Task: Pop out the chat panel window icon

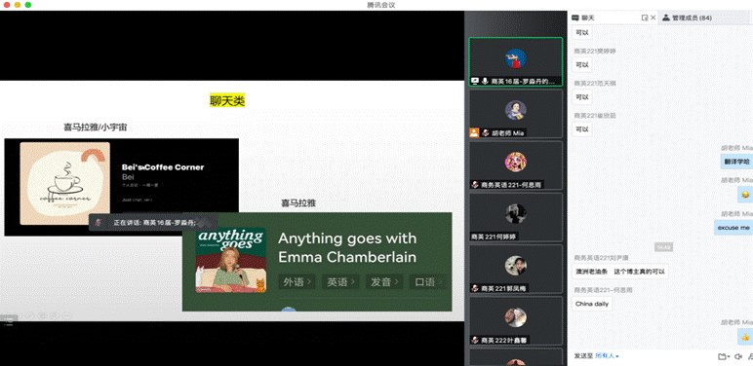Action: click(x=645, y=18)
